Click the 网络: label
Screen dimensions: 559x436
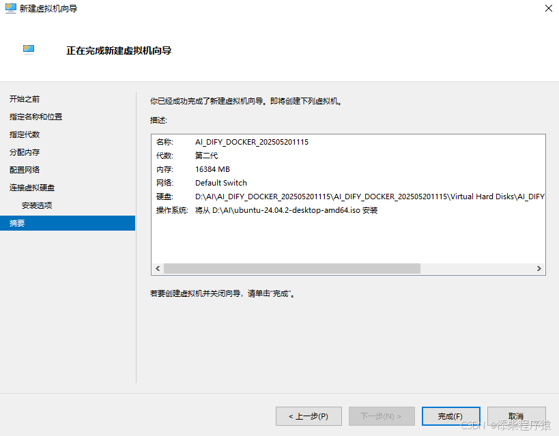(164, 183)
